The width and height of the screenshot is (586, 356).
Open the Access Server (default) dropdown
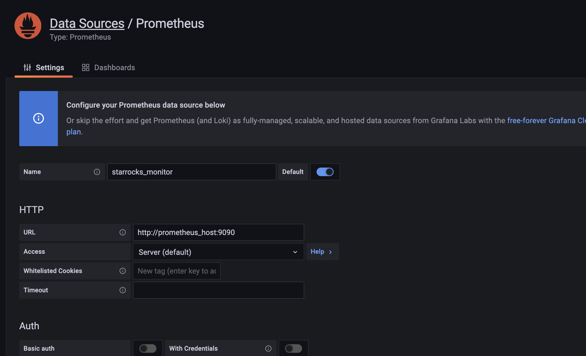(219, 252)
